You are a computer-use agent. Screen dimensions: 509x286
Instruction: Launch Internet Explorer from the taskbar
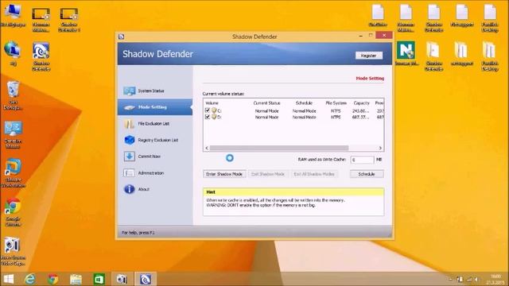(x=30, y=279)
